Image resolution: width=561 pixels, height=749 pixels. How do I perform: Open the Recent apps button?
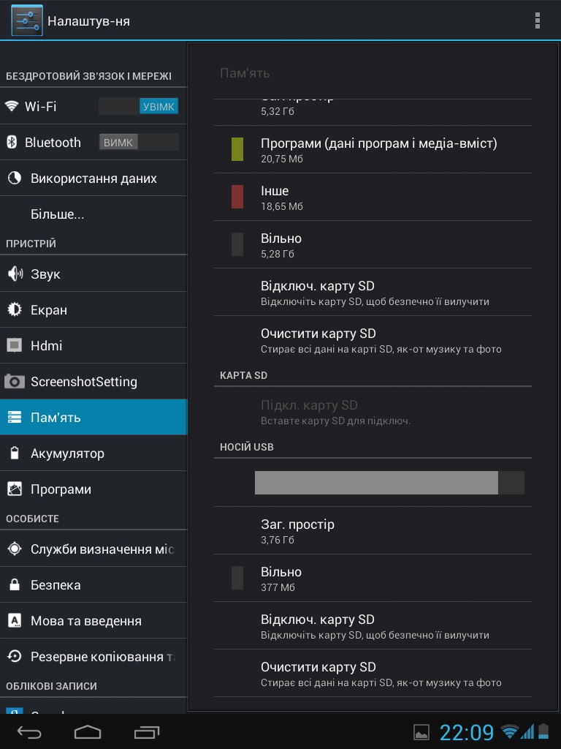tap(147, 731)
